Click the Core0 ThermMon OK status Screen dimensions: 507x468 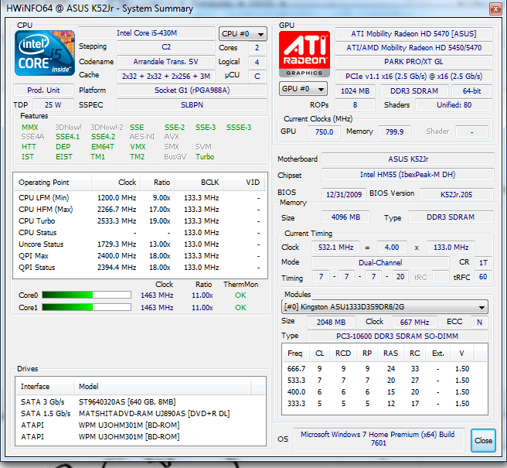(x=240, y=295)
